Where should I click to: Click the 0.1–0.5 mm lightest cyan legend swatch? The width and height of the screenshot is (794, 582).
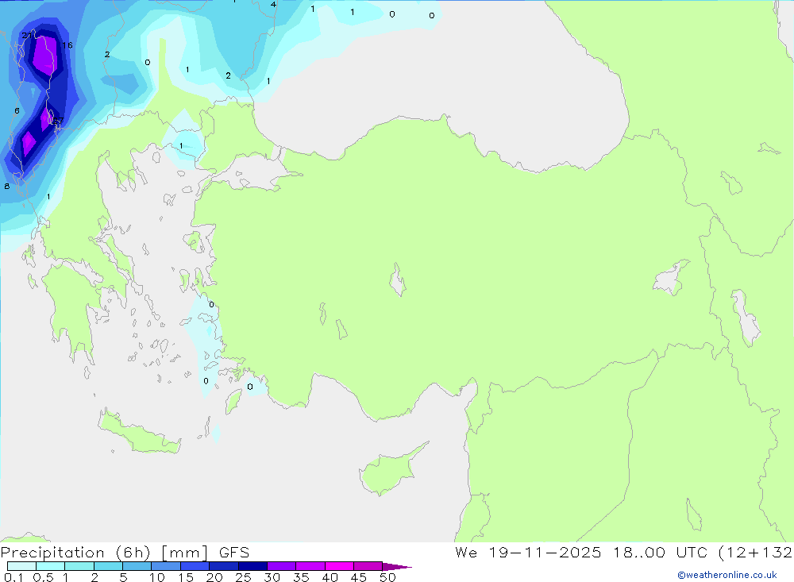[x=21, y=566]
